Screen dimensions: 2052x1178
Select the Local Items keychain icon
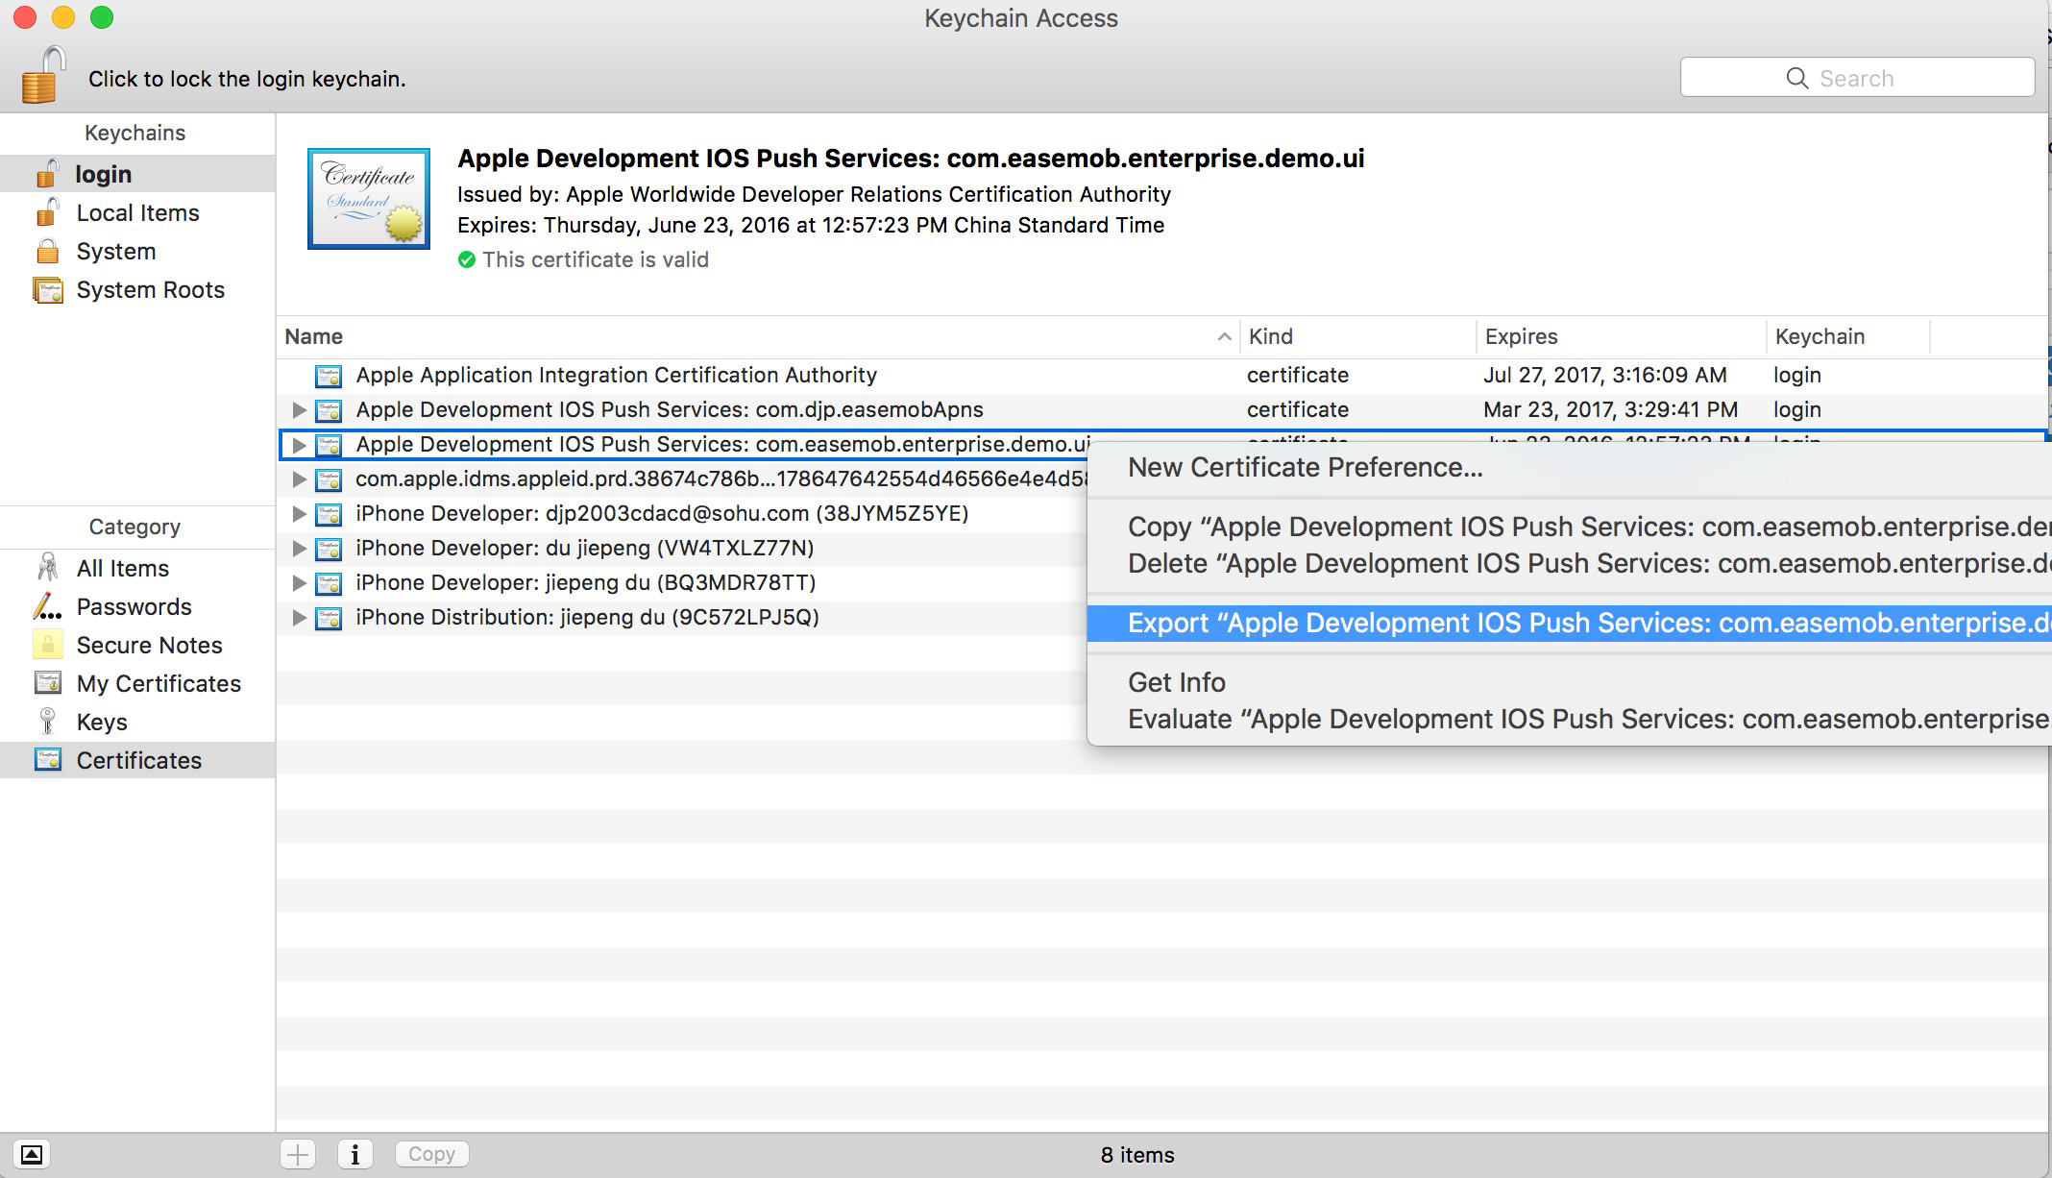47,212
